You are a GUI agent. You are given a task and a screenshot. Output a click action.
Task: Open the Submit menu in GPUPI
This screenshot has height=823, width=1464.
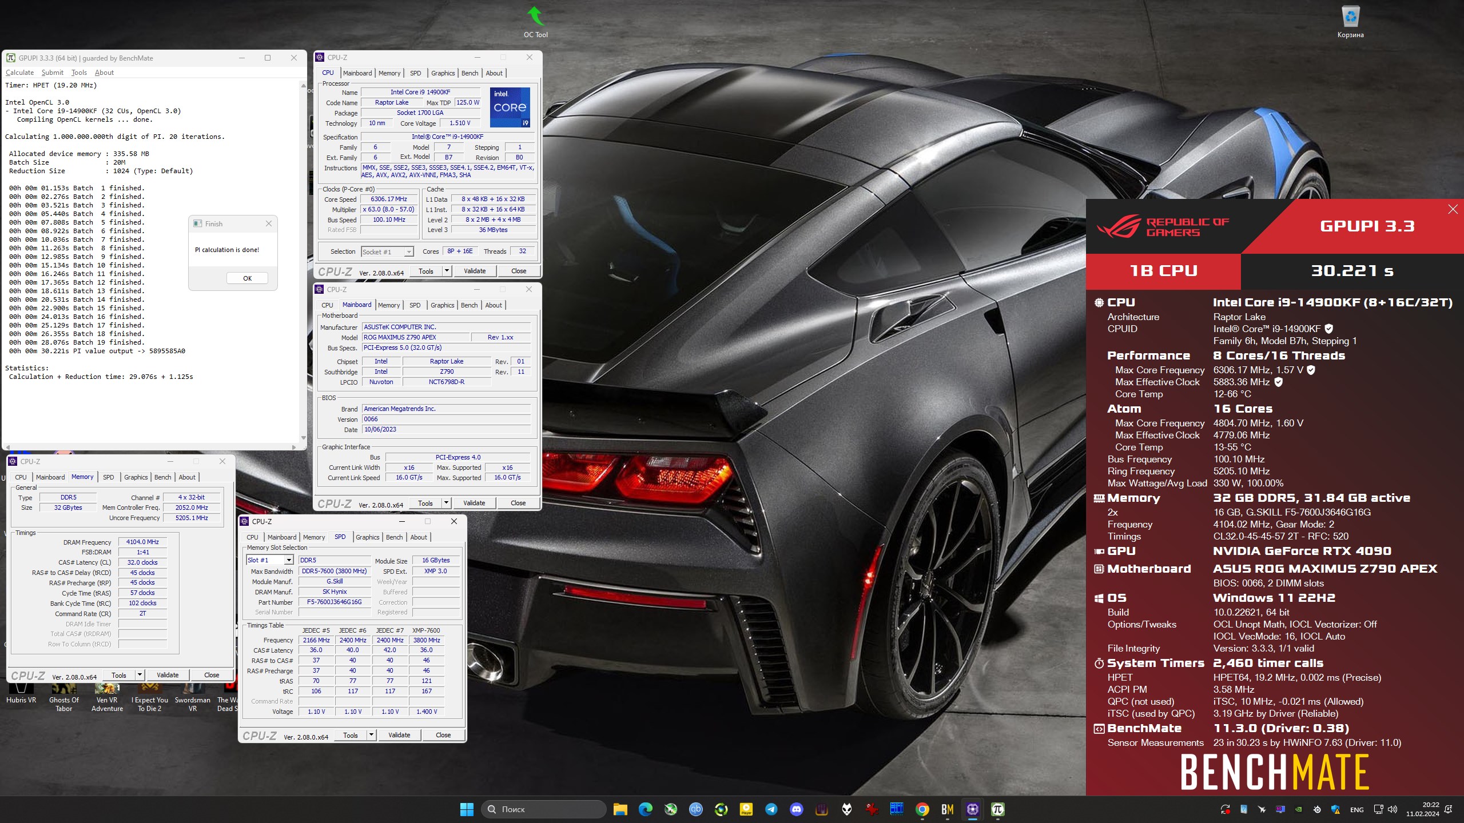pyautogui.click(x=52, y=73)
